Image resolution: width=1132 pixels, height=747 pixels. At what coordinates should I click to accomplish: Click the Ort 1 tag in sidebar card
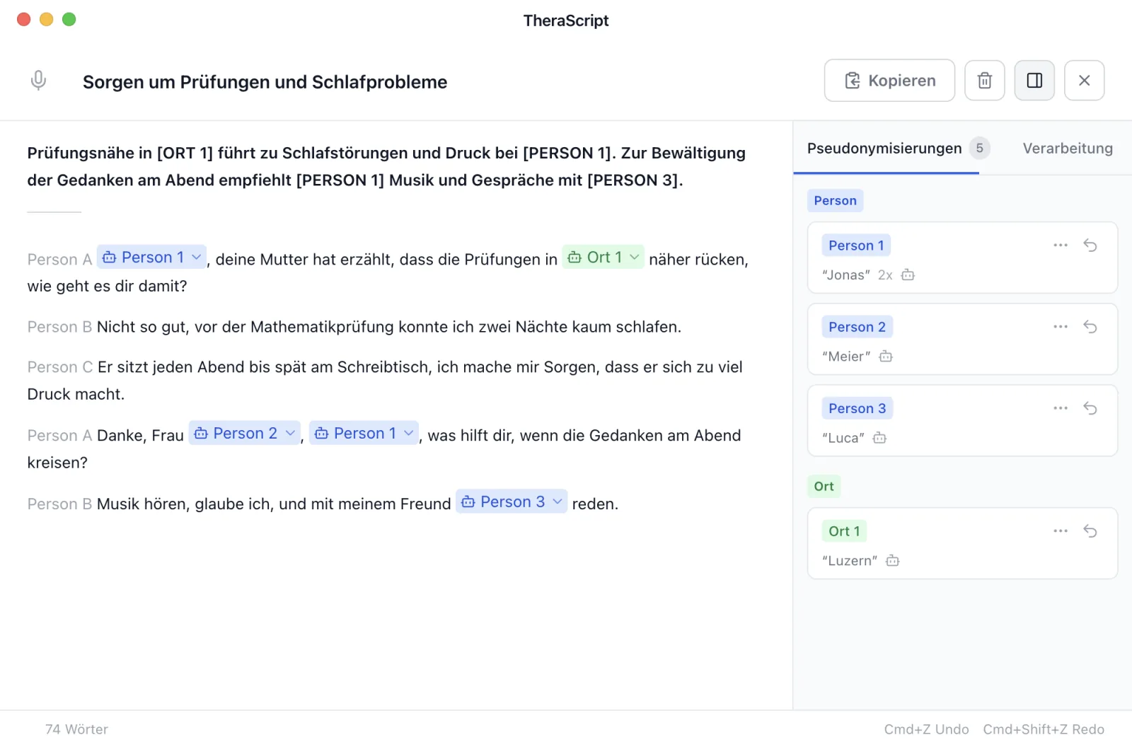point(844,531)
